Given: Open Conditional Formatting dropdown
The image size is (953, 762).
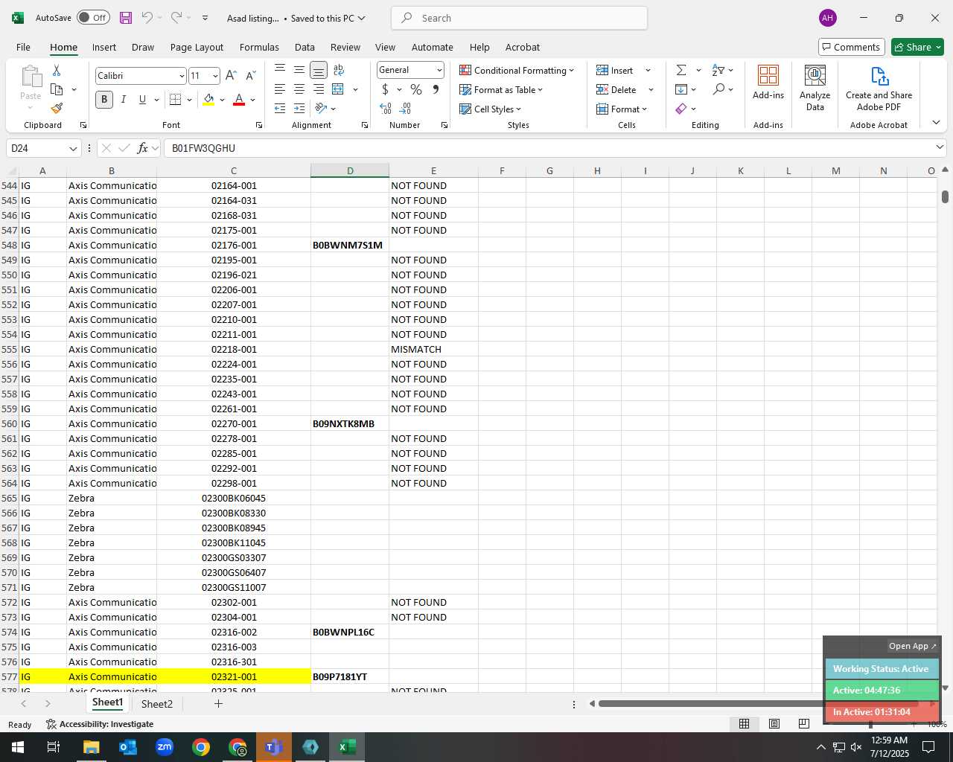Looking at the screenshot, I should tap(517, 70).
